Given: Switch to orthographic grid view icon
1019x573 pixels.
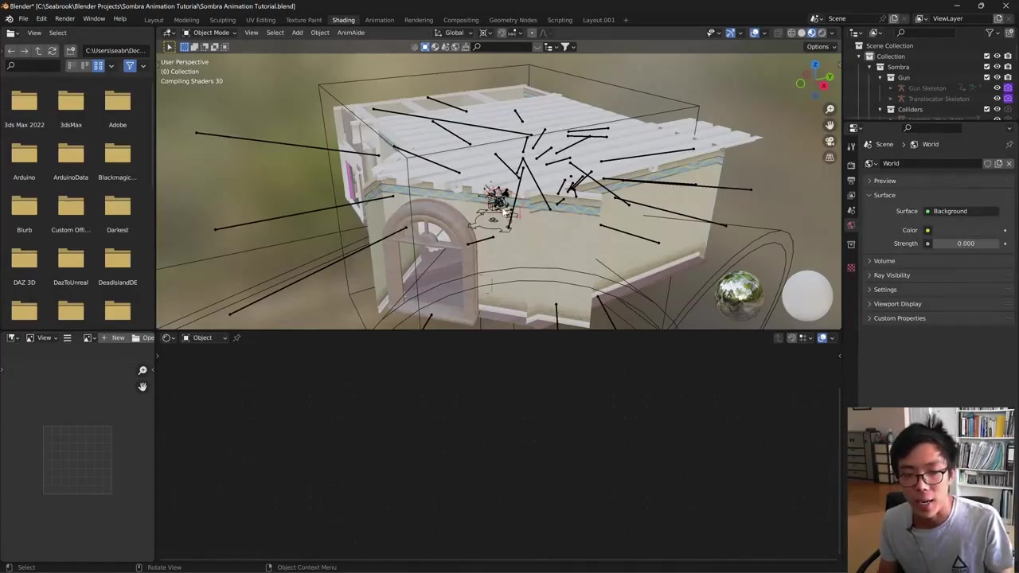Looking at the screenshot, I should click(830, 158).
